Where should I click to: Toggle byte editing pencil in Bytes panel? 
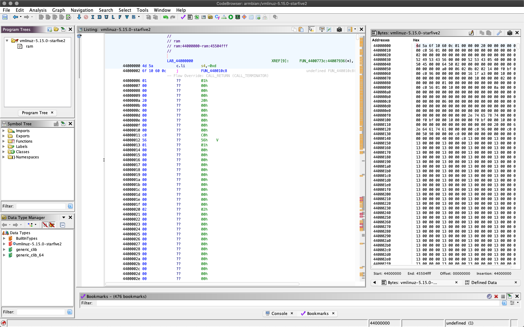[x=471, y=33]
